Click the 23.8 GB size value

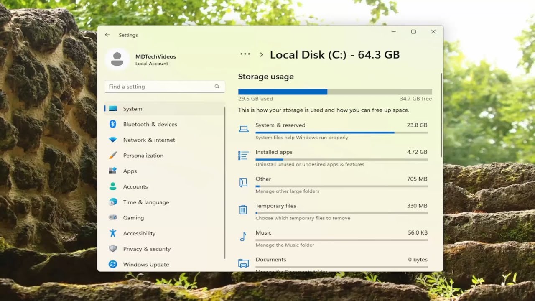417,125
